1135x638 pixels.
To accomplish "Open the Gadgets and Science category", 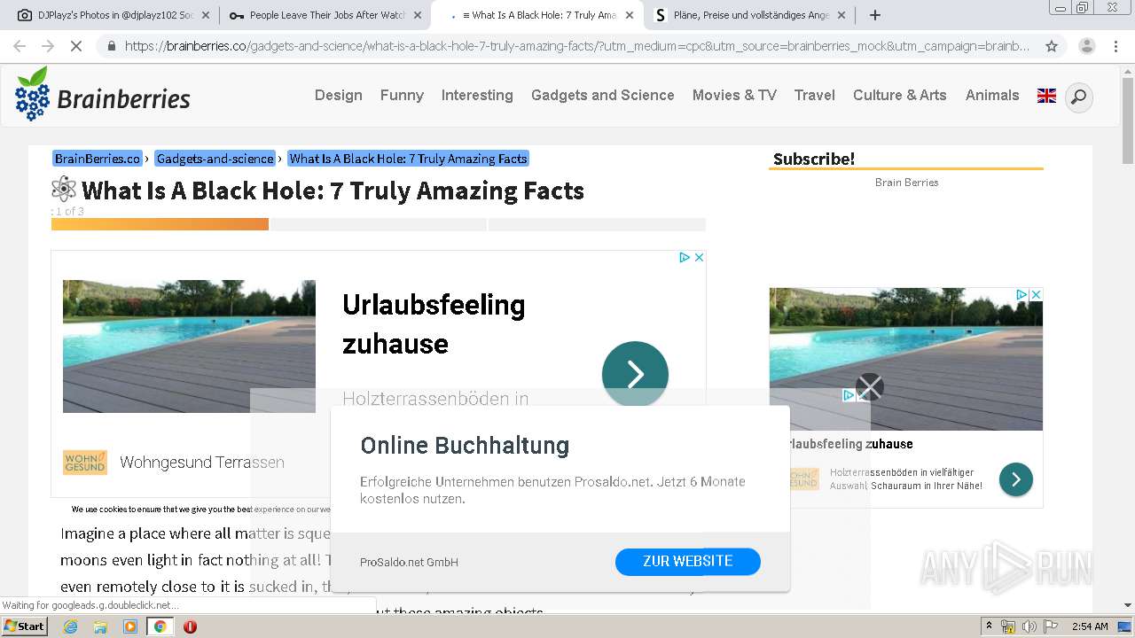I will click(603, 95).
